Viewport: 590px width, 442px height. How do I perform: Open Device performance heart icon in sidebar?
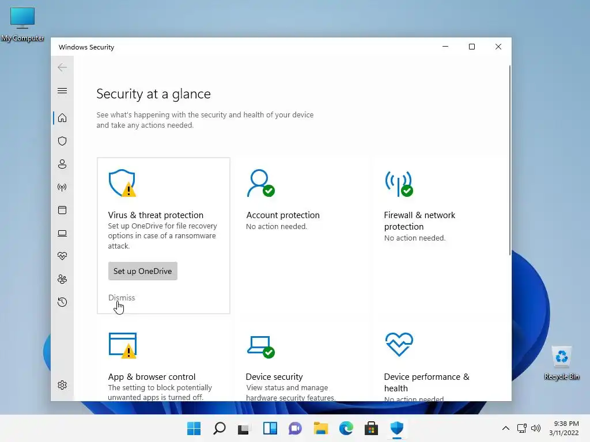62,256
